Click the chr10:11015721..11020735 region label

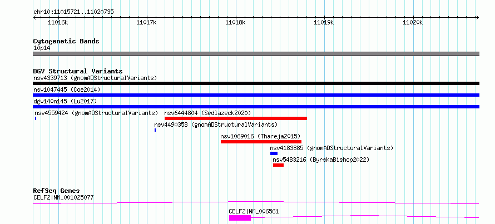73,12
